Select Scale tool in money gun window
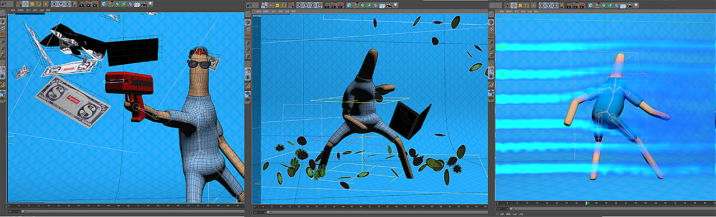This screenshot has width=716, height=217. click(x=32, y=4)
